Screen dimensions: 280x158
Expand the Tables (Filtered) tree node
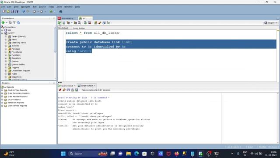tap(6, 36)
